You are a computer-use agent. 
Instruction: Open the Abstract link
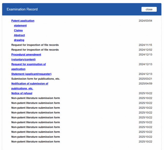point(19,35)
